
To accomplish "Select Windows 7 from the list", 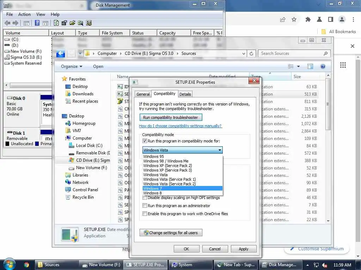I will coord(182,188).
